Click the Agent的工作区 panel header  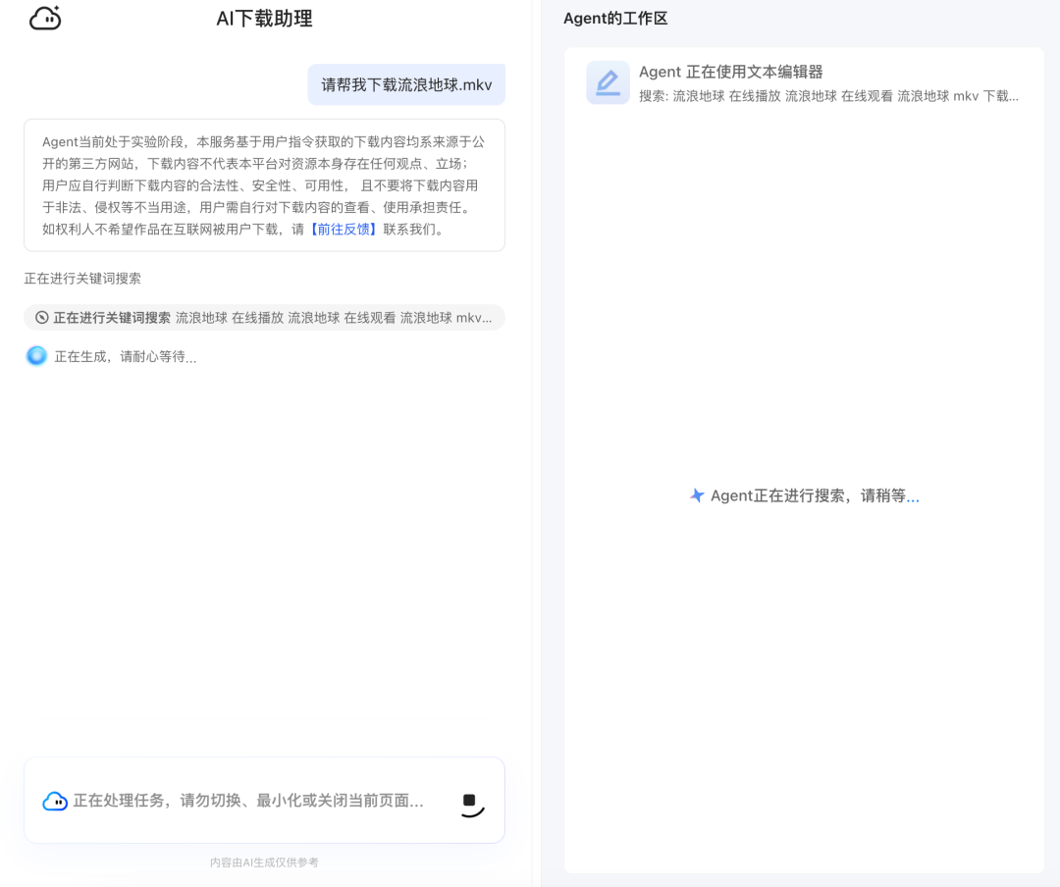click(615, 19)
